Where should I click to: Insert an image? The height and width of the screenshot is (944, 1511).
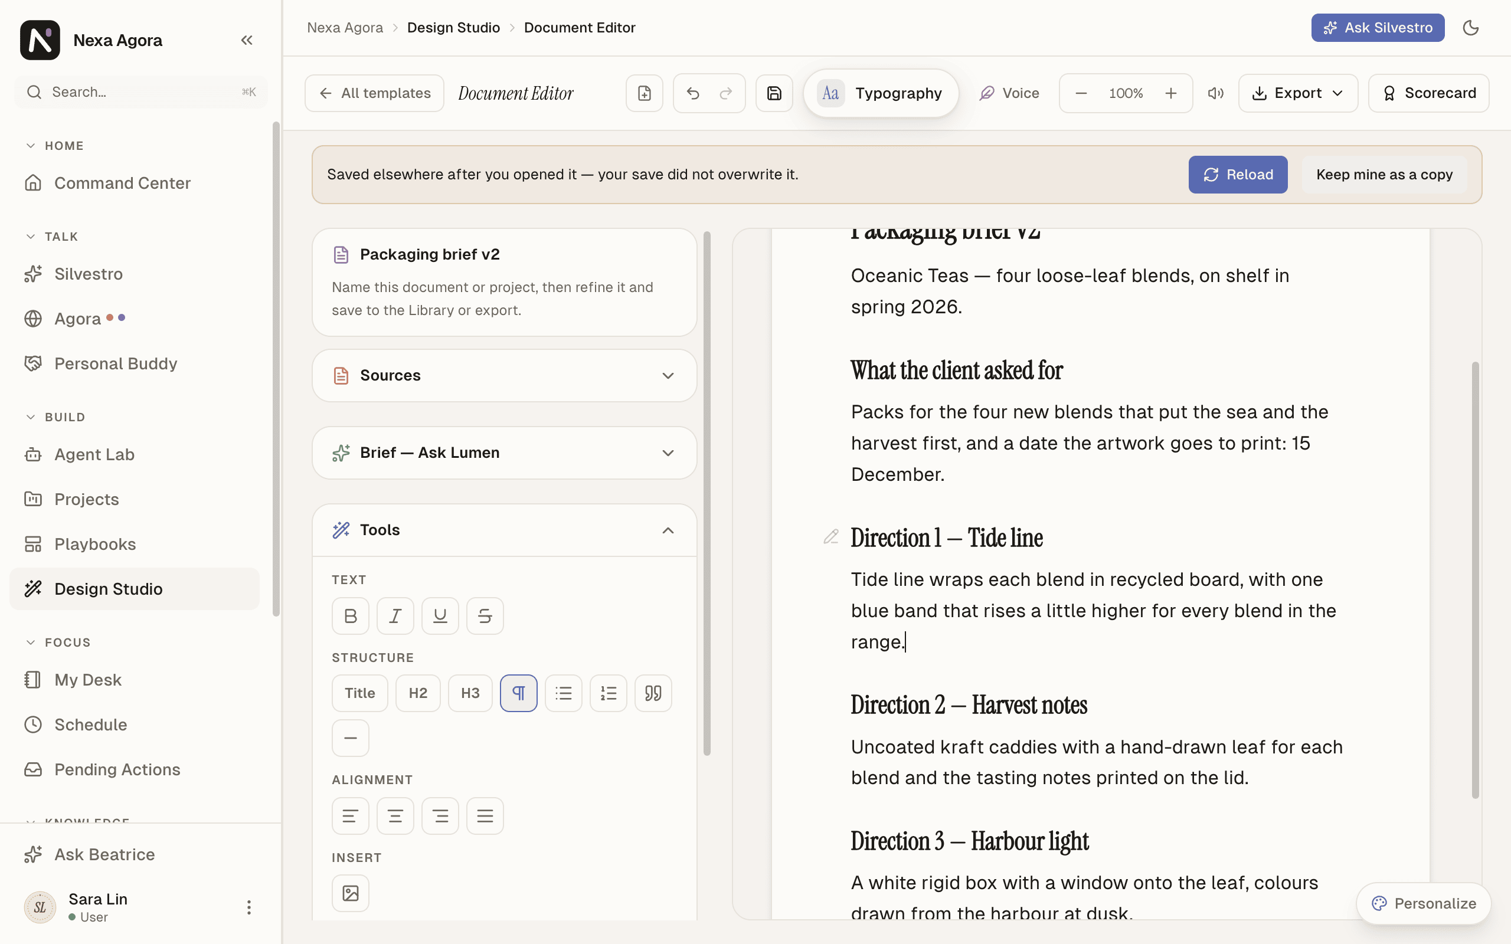coord(350,893)
